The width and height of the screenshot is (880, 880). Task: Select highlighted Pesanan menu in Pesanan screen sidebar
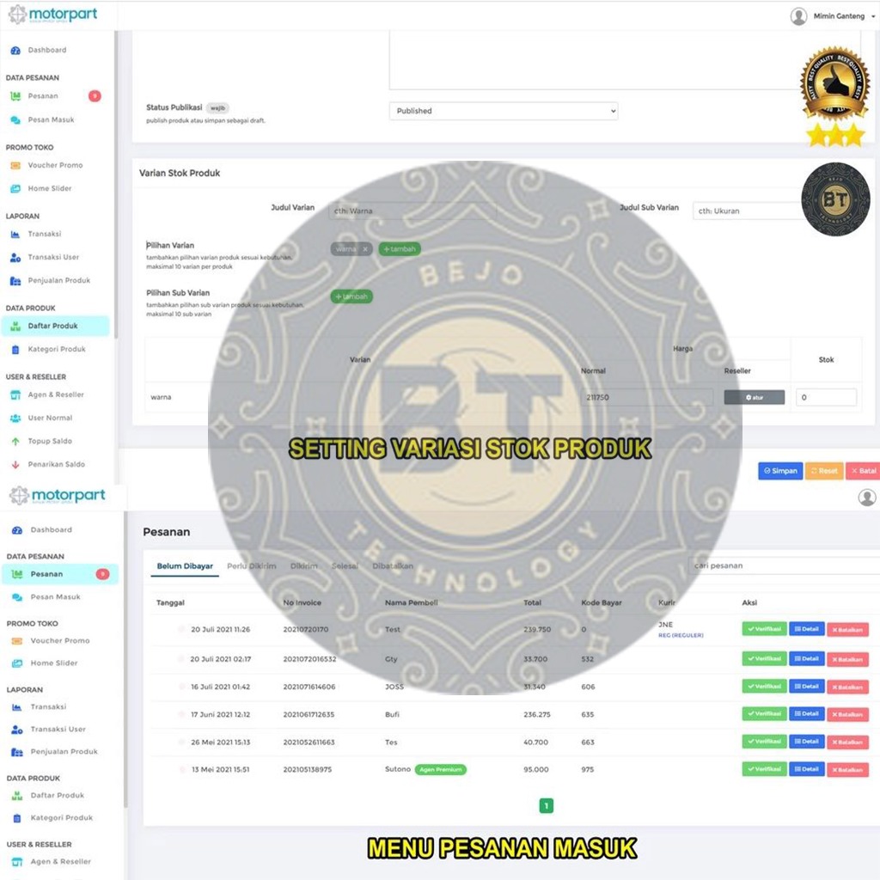pos(60,574)
